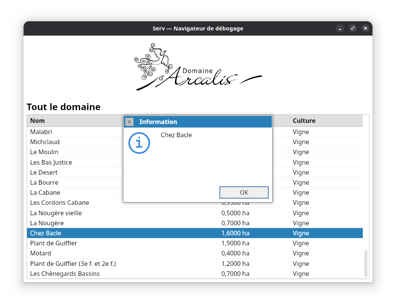Screen dimensions: 396x308
Task: Select the Plant de Guiffier row name
Action: click(54, 243)
